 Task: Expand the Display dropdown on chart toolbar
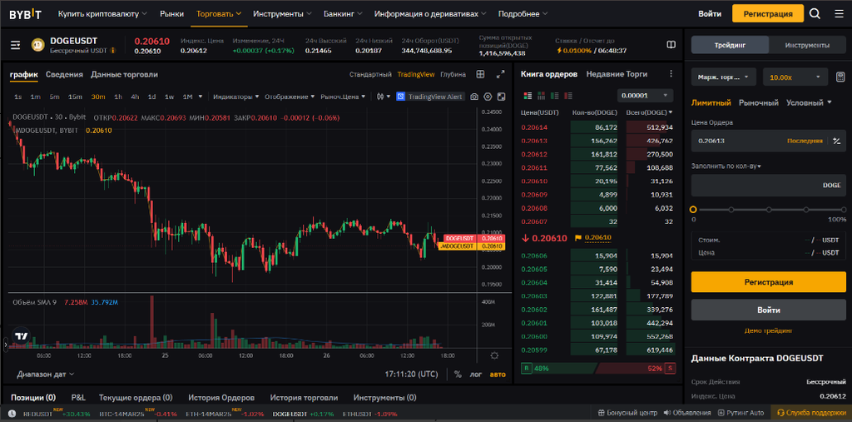pyautogui.click(x=290, y=97)
